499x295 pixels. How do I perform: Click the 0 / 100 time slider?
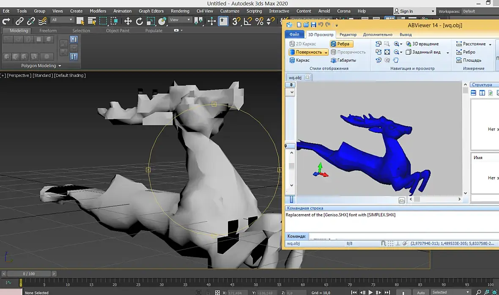click(x=29, y=274)
